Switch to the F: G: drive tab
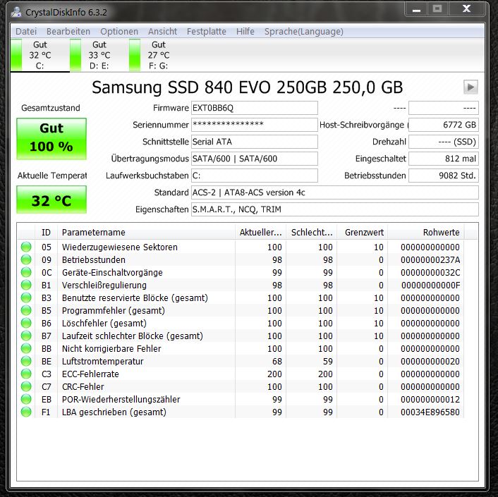This screenshot has height=497, width=498. coord(158,55)
